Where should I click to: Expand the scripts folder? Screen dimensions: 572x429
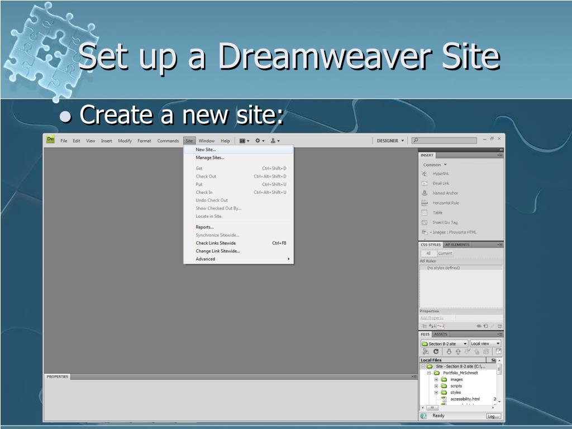[436, 386]
